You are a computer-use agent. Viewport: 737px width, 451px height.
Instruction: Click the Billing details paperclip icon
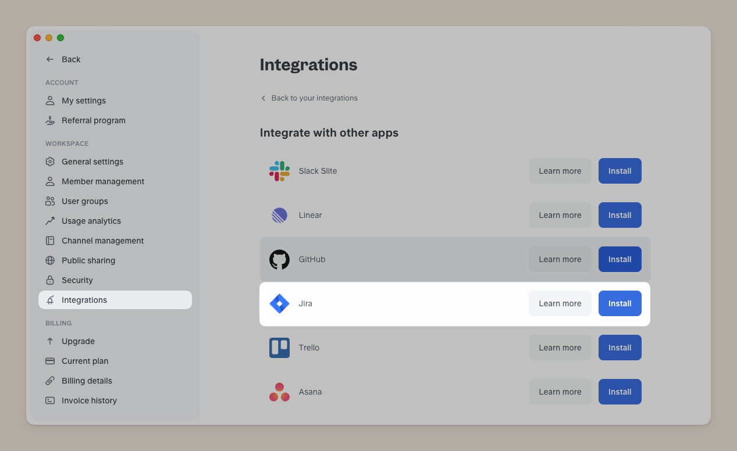pos(50,381)
